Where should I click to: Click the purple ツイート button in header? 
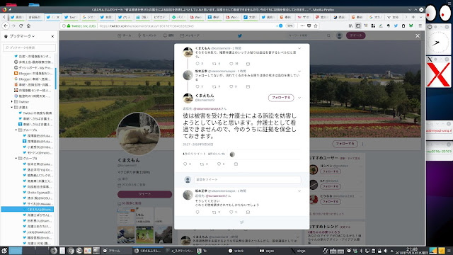click(x=355, y=35)
